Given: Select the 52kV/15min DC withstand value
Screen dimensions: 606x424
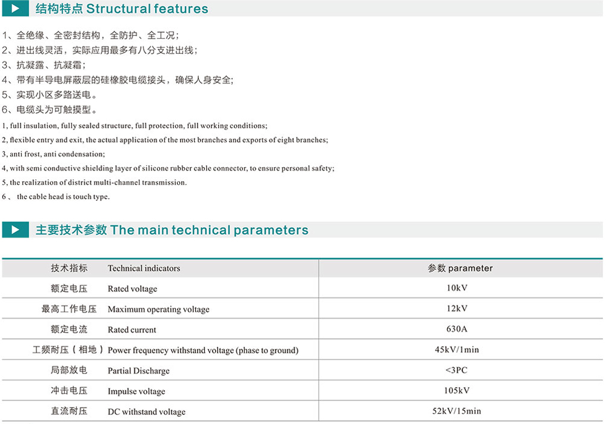Looking at the screenshot, I should (x=456, y=411).
